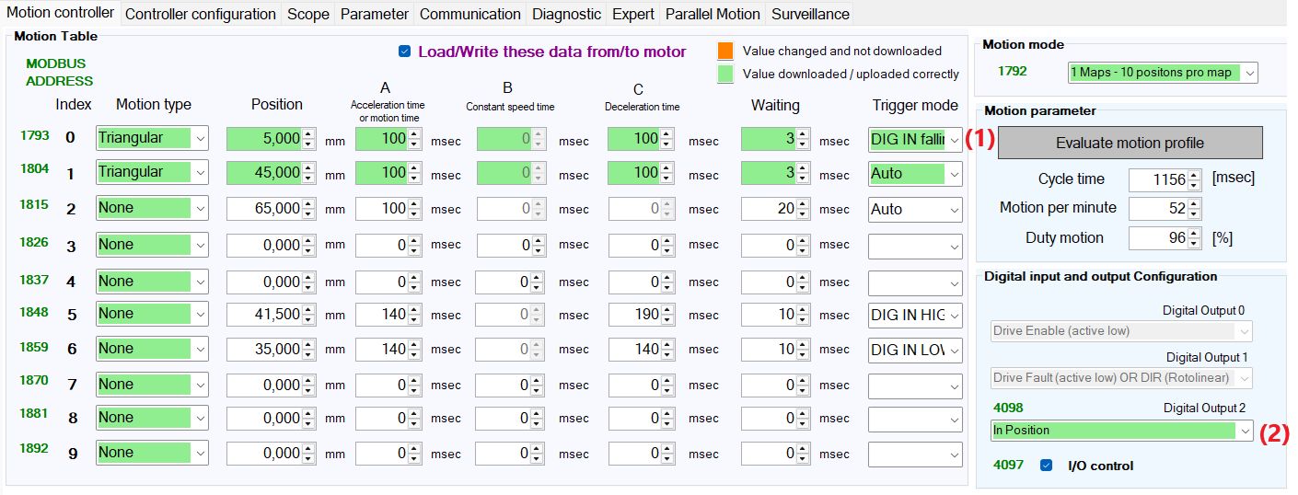Toggle the I/O control checkbox
This screenshot has width=1298, height=495.
tap(1046, 466)
